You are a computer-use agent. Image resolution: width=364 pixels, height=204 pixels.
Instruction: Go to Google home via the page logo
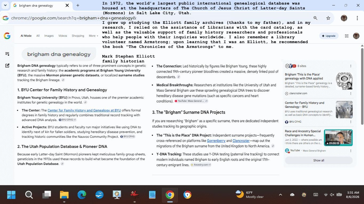coord(7,36)
